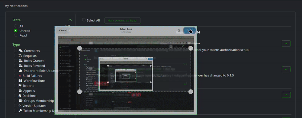The height and width of the screenshot is (118, 302).
Task: Collapse the State filter section chevron
Action: [x=70, y=20]
